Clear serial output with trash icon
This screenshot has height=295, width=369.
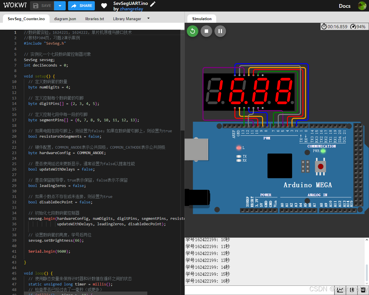point(363,290)
